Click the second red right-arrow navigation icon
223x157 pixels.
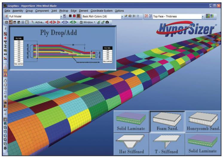(x=59, y=22)
